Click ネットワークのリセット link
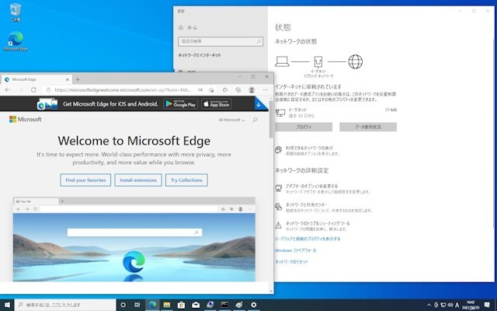497x311 pixels. pos(291,262)
